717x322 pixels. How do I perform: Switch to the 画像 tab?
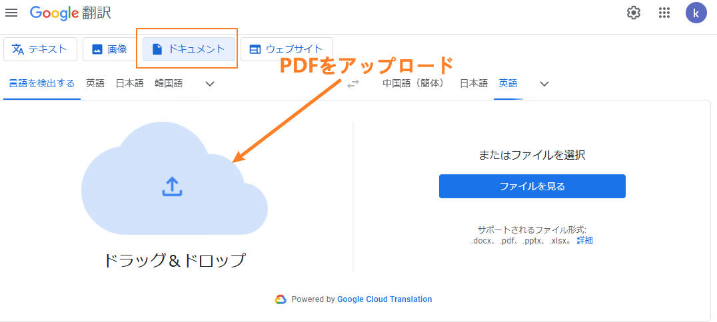pos(110,49)
